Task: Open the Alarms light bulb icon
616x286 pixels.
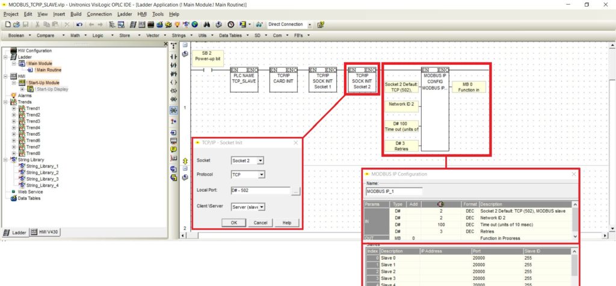Action: (177, 24)
